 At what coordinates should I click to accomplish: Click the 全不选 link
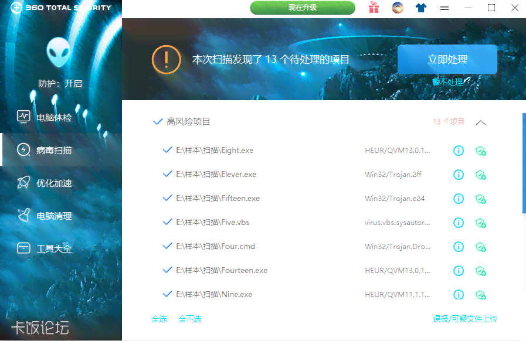coord(190,319)
